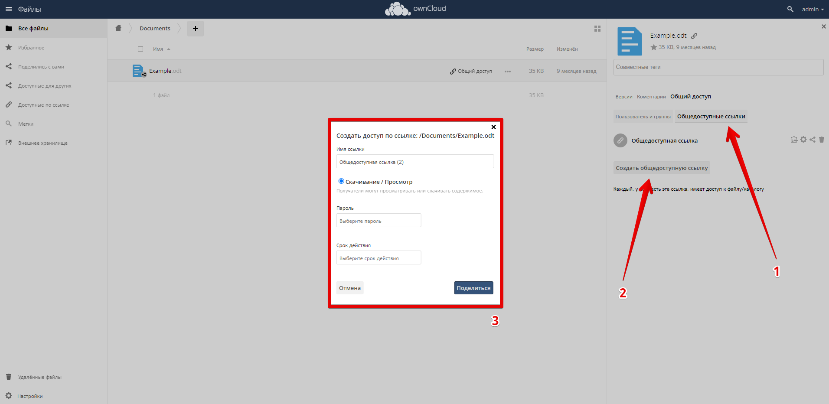Switch to the Версии tab
829x404 pixels.
click(x=623, y=97)
